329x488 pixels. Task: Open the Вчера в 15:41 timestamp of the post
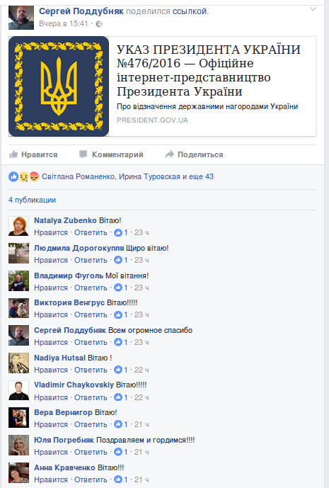(x=64, y=23)
